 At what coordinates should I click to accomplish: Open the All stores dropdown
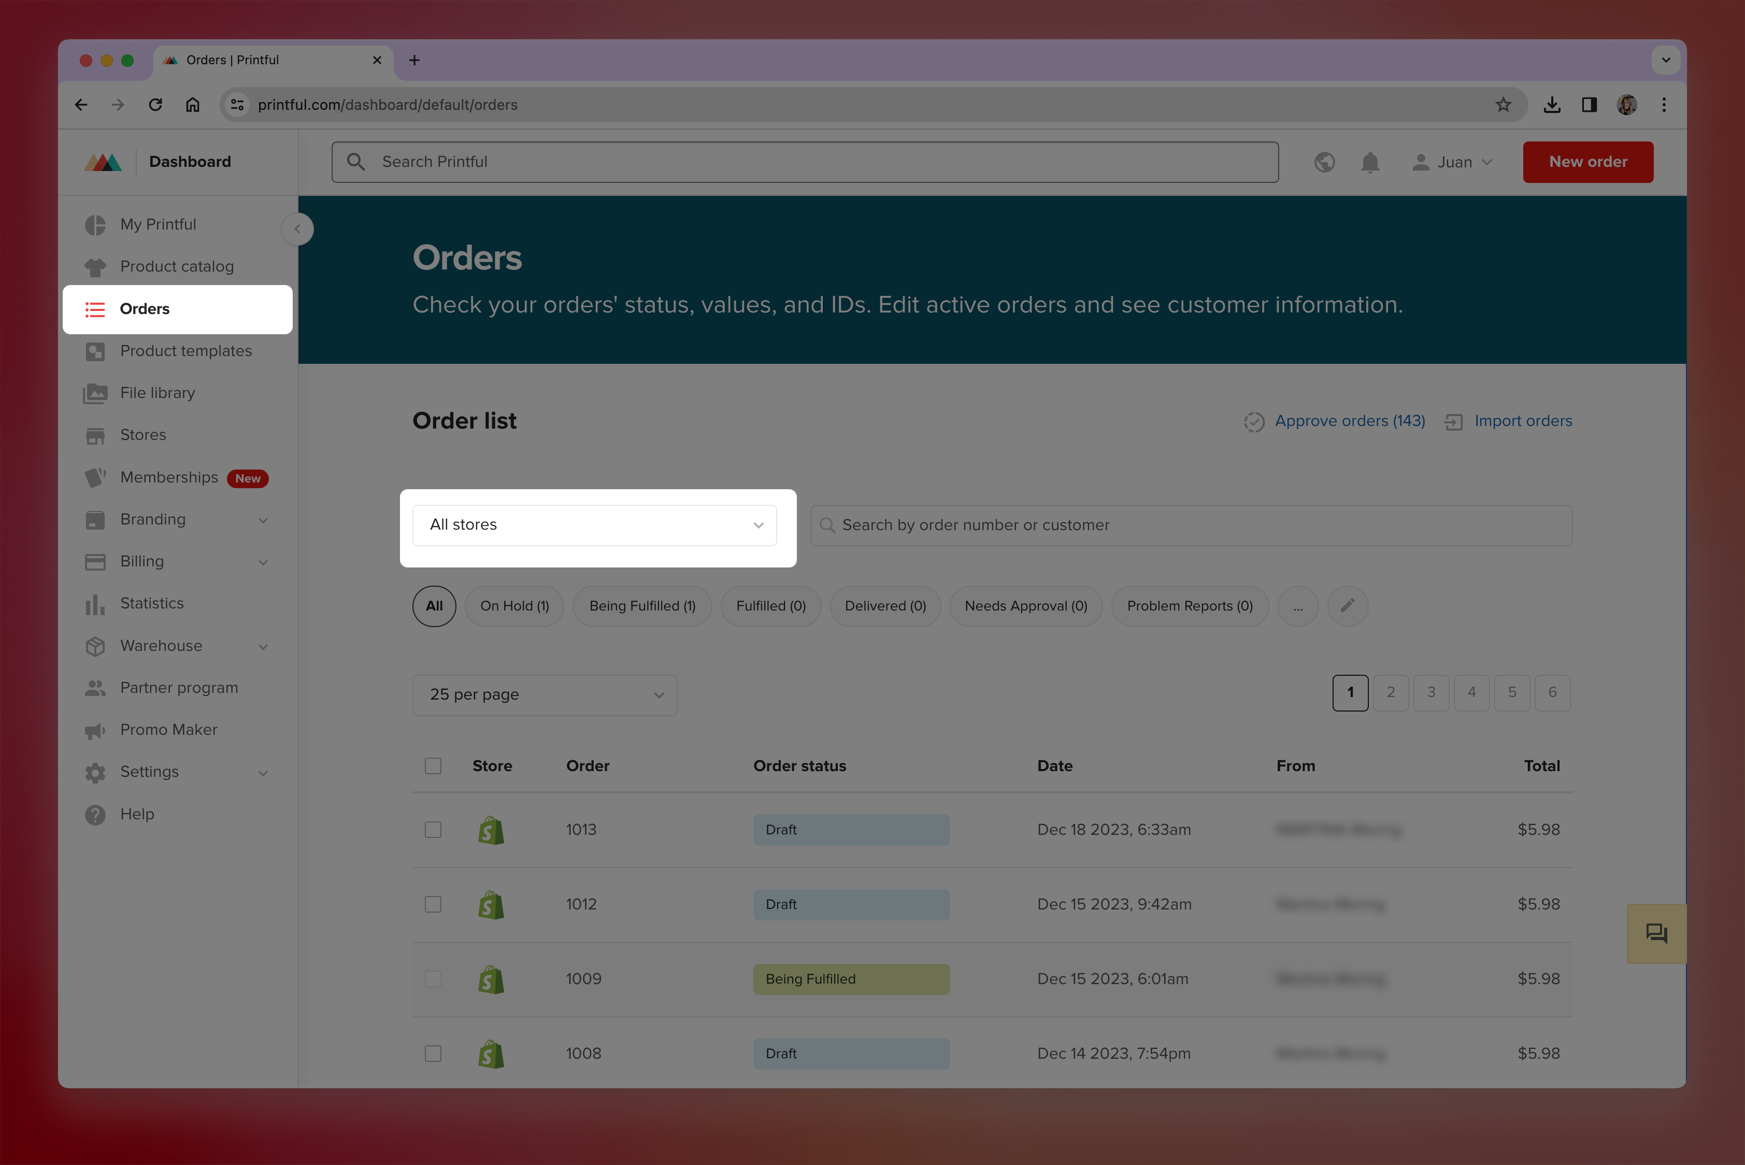[594, 525]
